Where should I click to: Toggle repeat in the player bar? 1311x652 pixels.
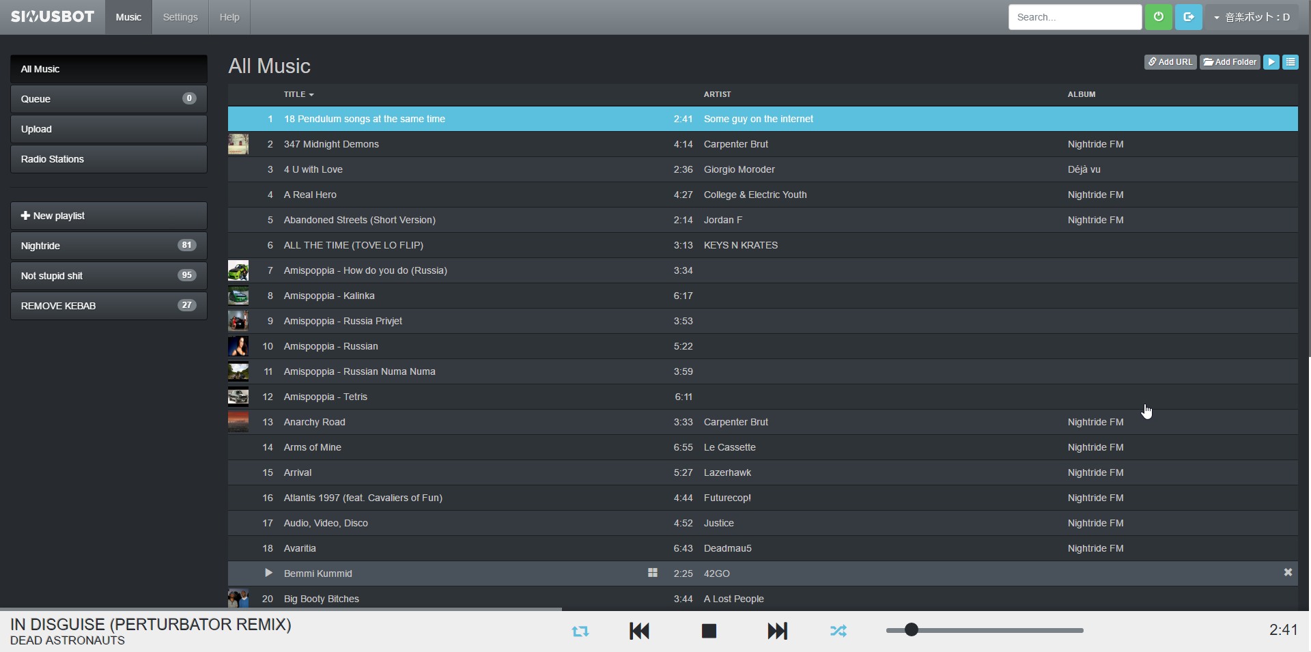coord(580,632)
